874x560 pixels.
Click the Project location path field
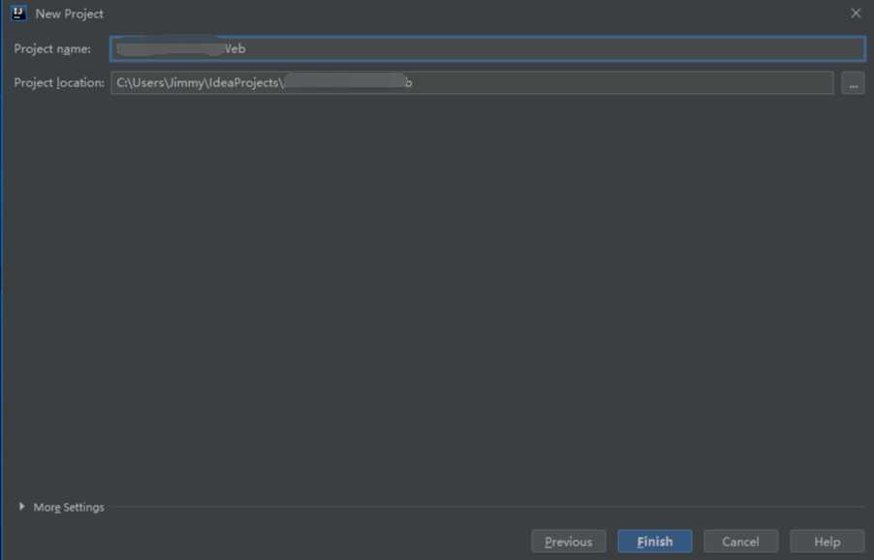[x=472, y=82]
